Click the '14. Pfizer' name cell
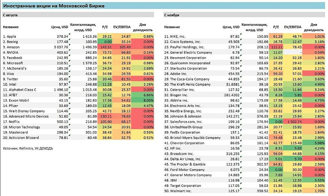The width and height of the screenshot is (328, 196). point(10,106)
